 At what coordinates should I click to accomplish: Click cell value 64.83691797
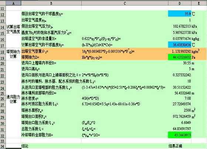point(182,129)
